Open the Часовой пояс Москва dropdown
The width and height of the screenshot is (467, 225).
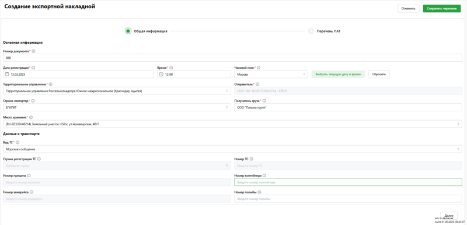click(x=271, y=74)
